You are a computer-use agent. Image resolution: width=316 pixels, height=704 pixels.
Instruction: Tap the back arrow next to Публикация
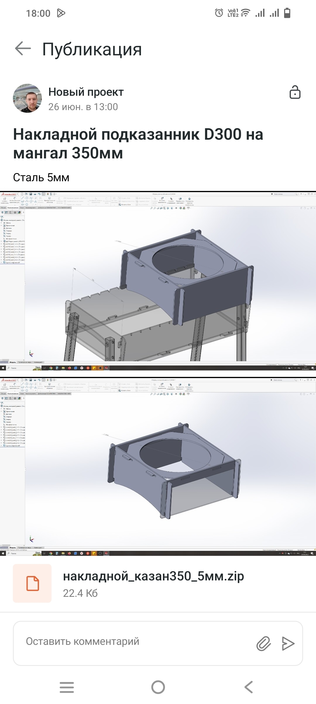pyautogui.click(x=23, y=49)
